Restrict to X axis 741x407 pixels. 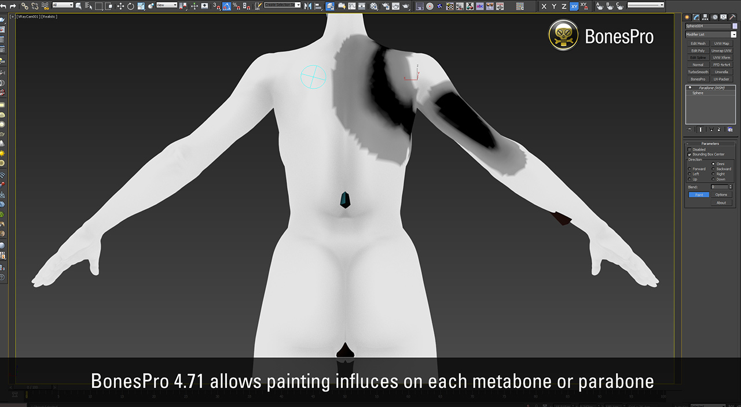[x=544, y=6]
